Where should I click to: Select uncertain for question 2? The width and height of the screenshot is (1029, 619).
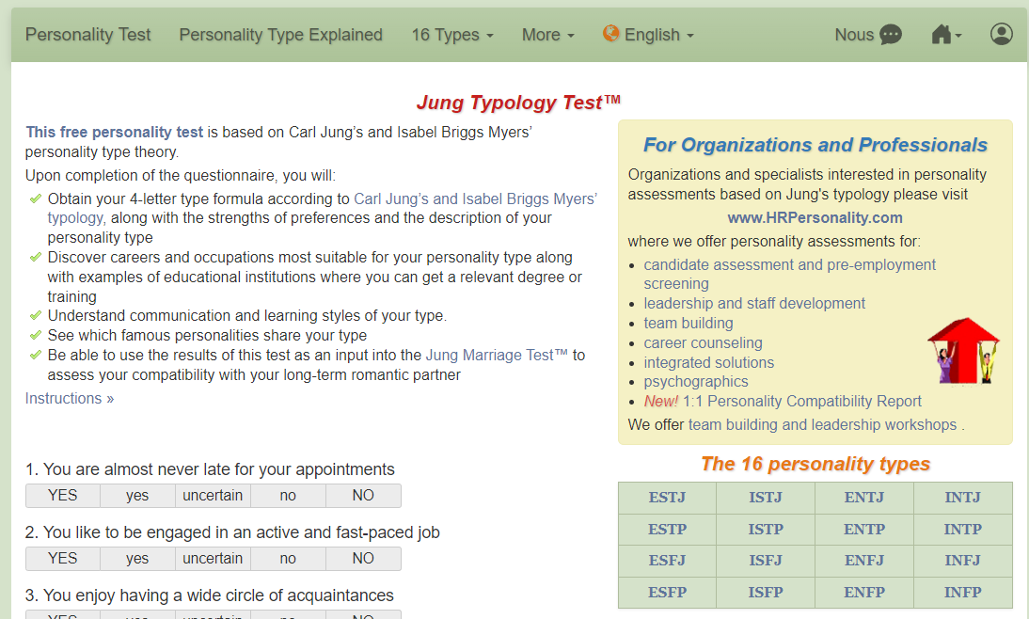tap(213, 559)
